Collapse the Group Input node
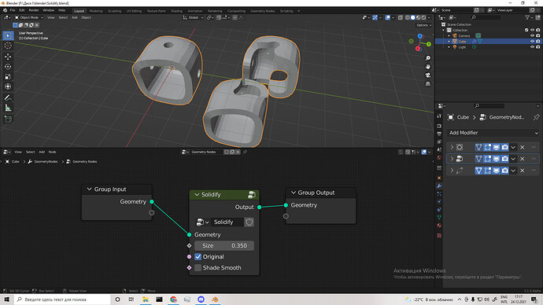Screen dimensions: 543x305 pos(90,189)
